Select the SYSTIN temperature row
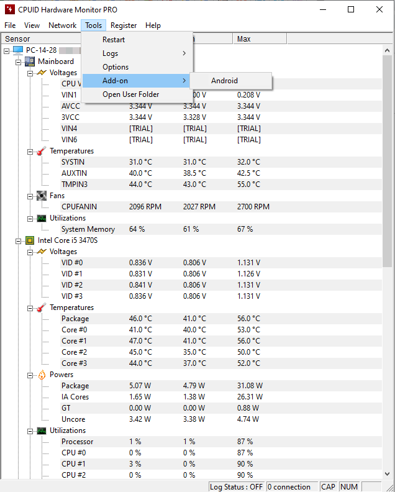Viewport: 395px width, 492px height. (x=221, y=162)
